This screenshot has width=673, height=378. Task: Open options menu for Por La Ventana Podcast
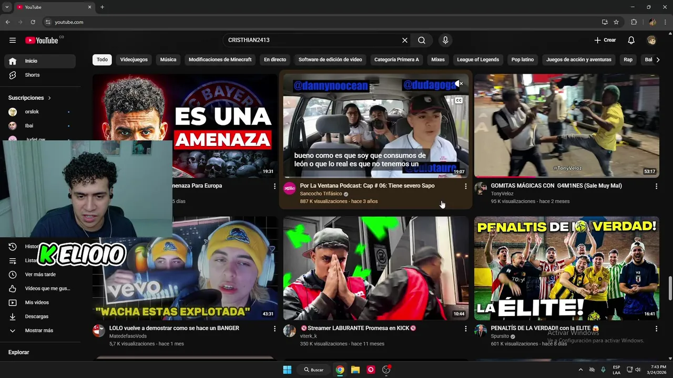pos(465,186)
